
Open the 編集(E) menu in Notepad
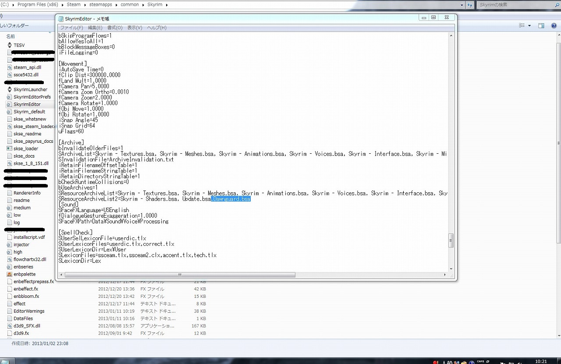tap(95, 28)
